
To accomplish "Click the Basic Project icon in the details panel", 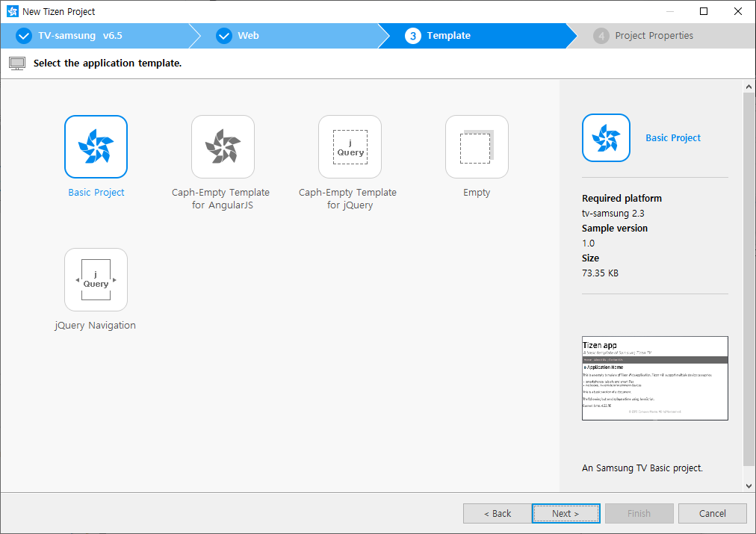I will (606, 138).
